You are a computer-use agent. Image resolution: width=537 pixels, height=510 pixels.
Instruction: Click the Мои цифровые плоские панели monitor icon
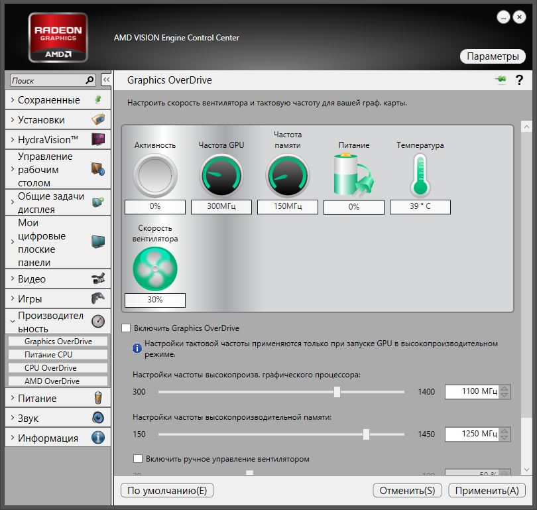tap(98, 242)
